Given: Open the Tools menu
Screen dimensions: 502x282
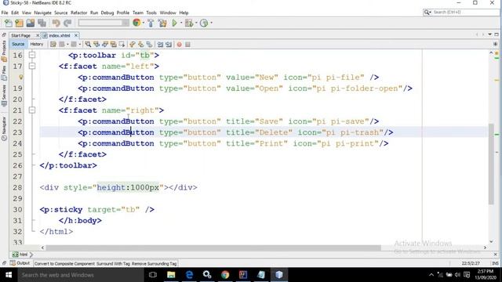Looking at the screenshot, I should pyautogui.click(x=151, y=13).
